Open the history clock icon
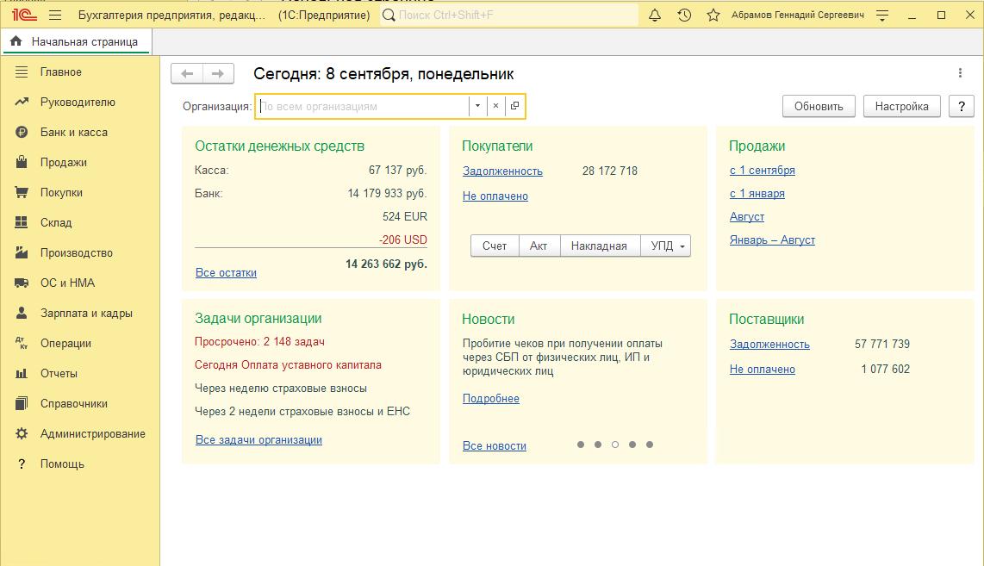This screenshot has width=984, height=566. click(684, 16)
